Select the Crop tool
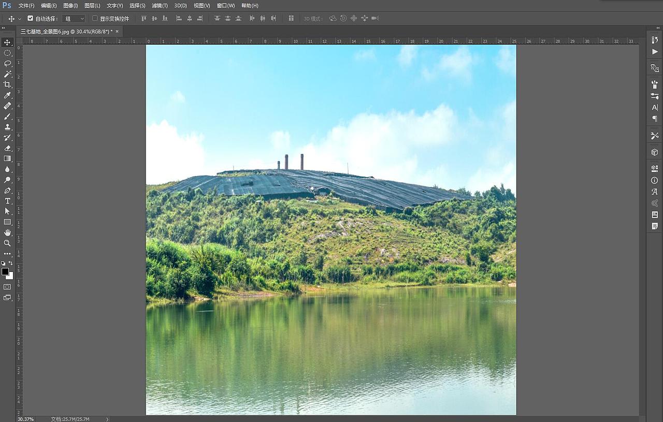The image size is (663, 422). pyautogui.click(x=7, y=85)
